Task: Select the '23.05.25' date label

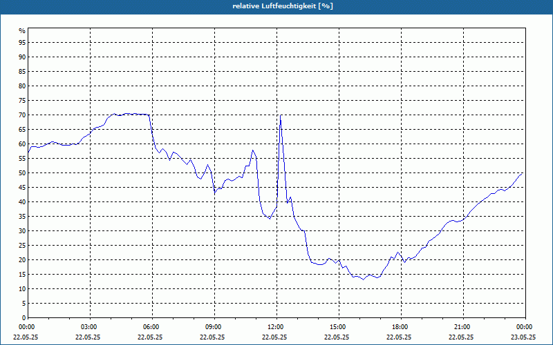Action: (523, 337)
